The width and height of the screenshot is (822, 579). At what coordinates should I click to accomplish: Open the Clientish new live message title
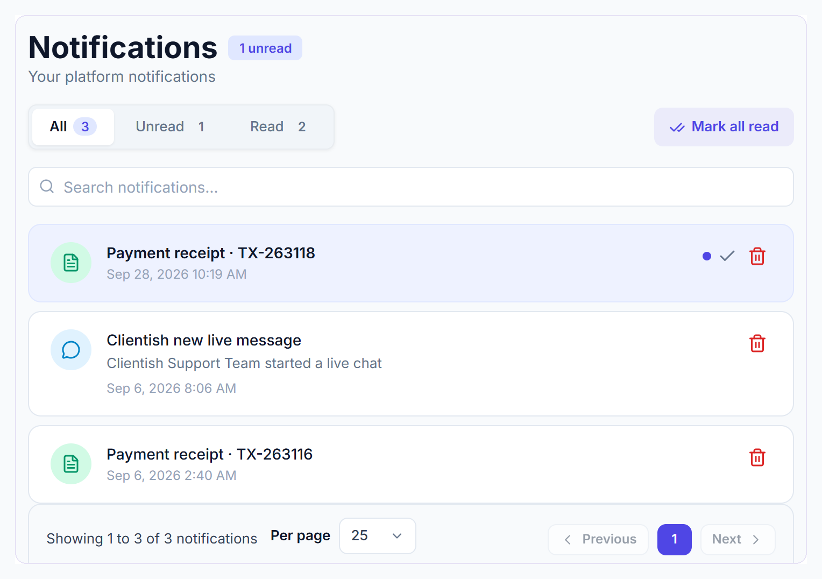[204, 340]
